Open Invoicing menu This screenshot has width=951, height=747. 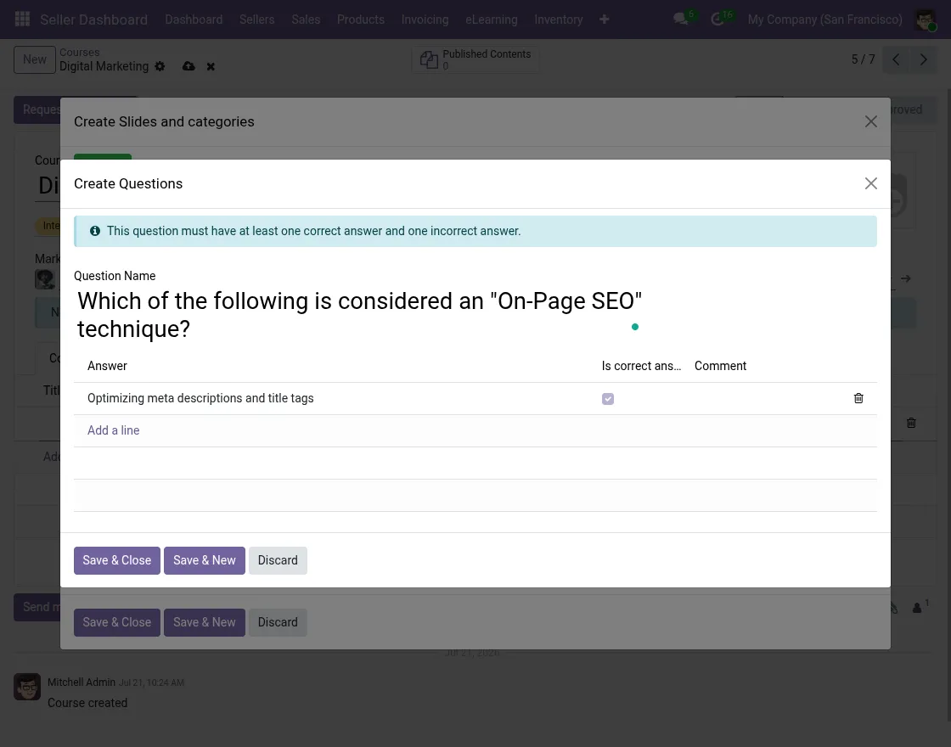coord(425,20)
